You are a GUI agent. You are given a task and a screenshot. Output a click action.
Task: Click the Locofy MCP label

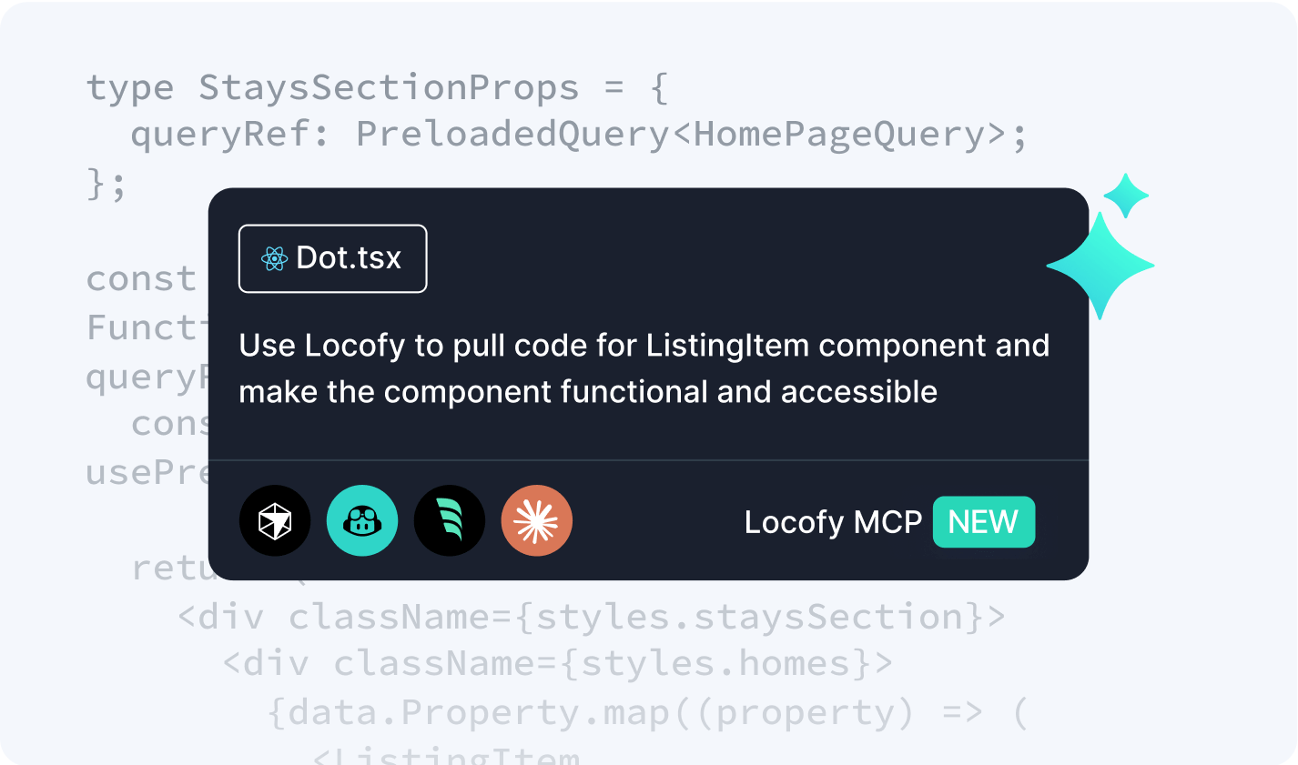[x=833, y=522]
